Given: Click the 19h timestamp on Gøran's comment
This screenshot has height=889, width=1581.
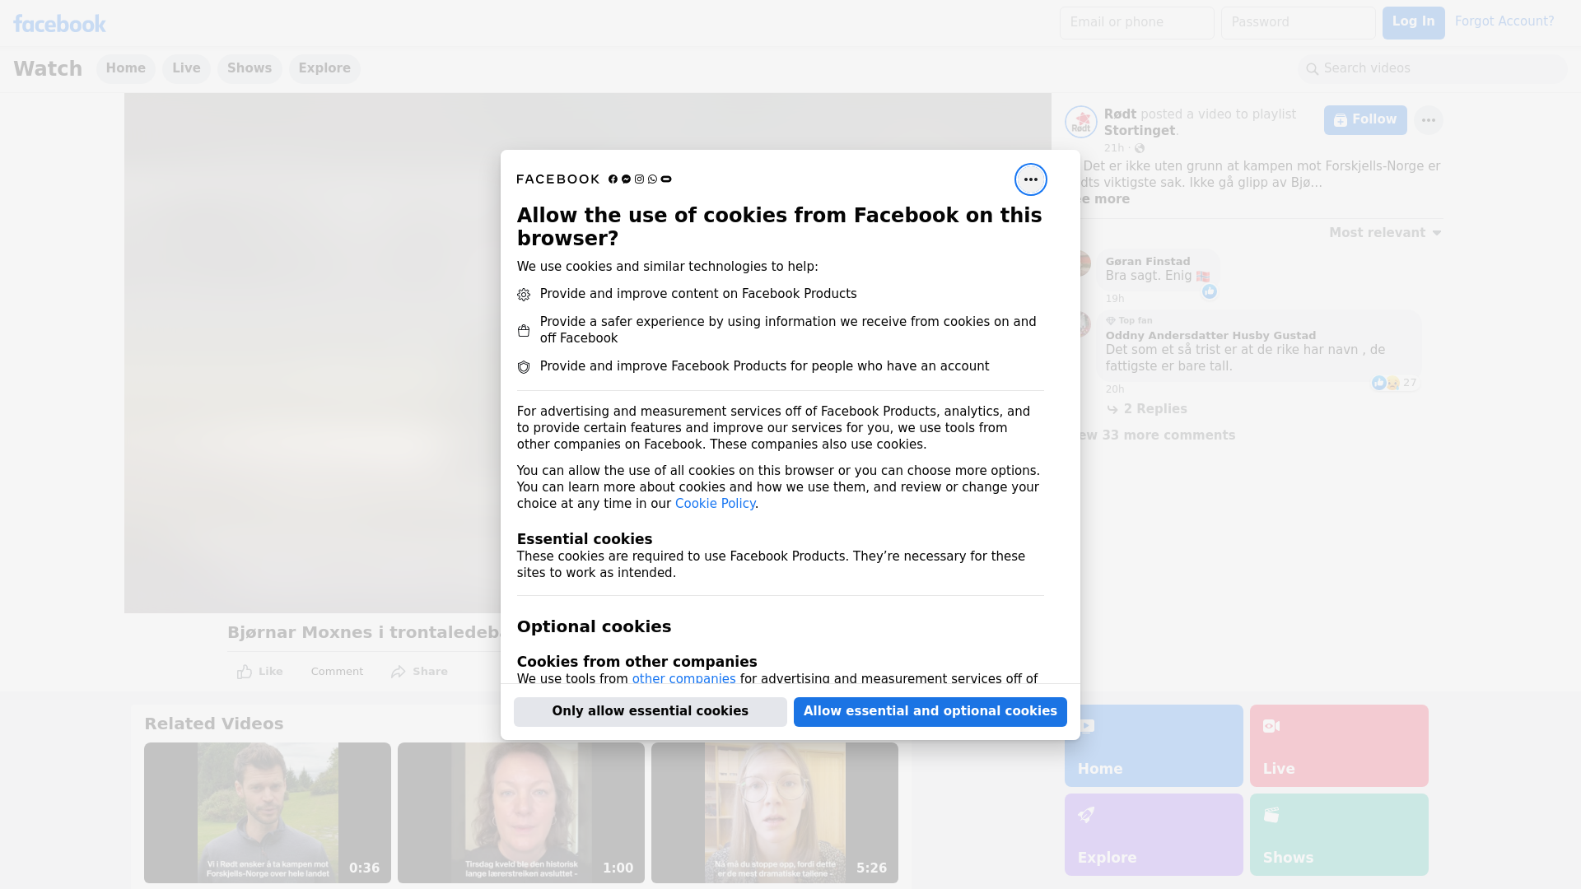Looking at the screenshot, I should [1115, 299].
